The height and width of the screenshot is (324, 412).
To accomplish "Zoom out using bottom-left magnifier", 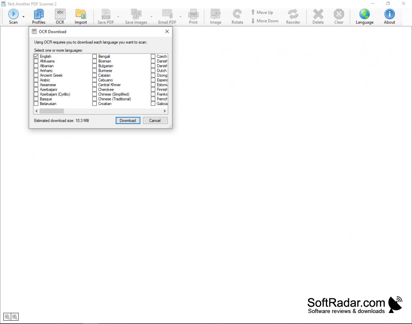I will 7,317.
